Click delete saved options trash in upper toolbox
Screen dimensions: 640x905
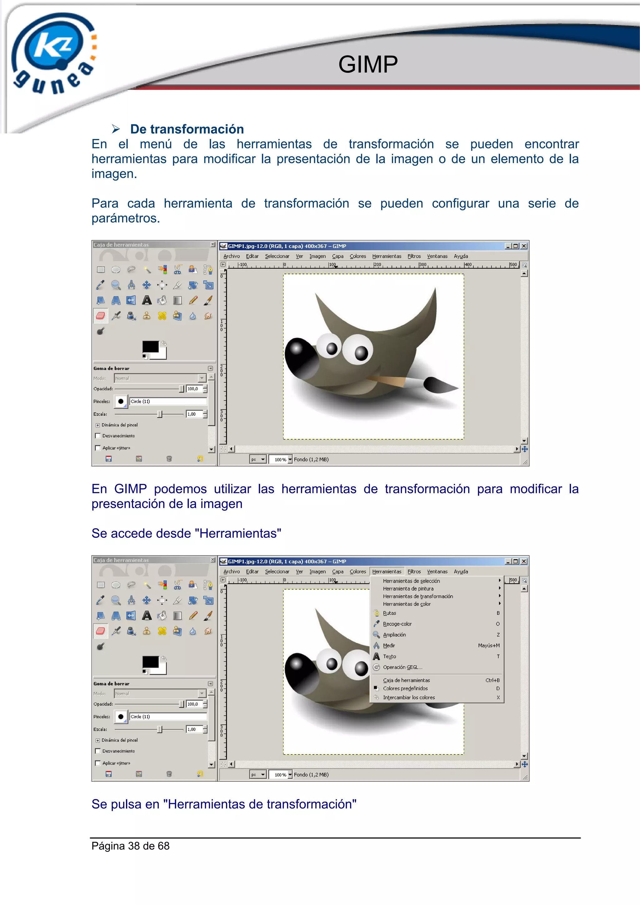pos(169,459)
